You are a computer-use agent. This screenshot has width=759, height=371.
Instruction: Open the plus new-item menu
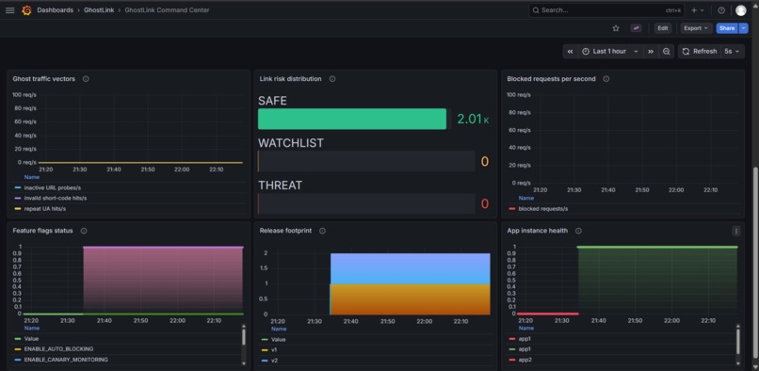click(698, 10)
